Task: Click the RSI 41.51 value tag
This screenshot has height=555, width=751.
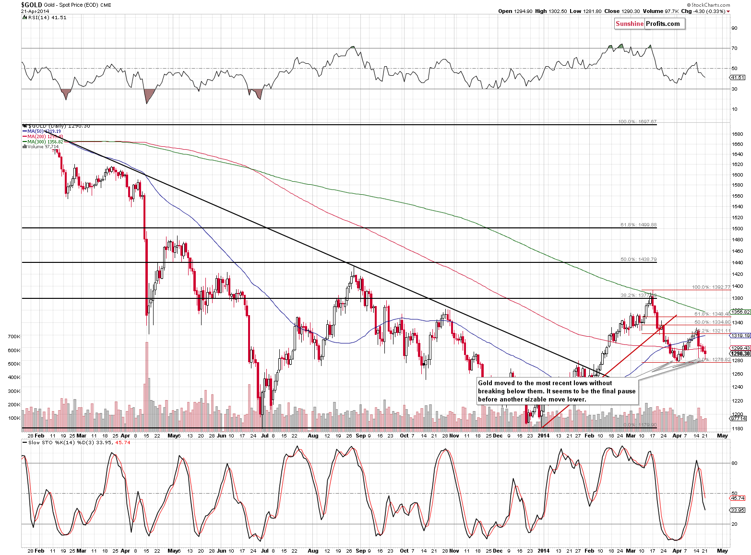Action: coord(738,77)
